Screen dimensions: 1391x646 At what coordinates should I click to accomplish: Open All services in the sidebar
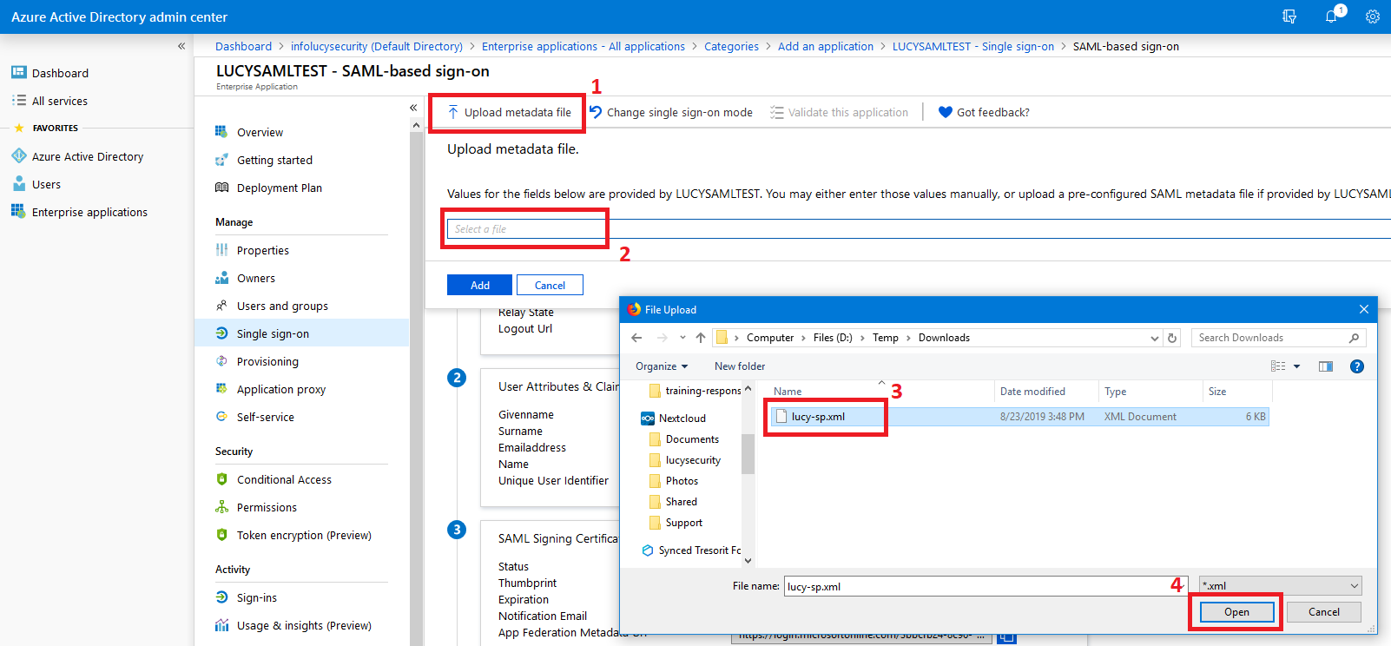click(59, 101)
